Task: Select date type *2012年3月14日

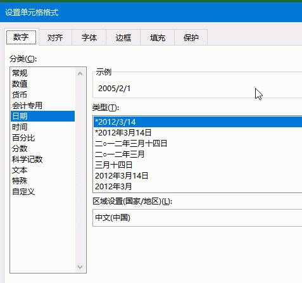Action: 198,133
